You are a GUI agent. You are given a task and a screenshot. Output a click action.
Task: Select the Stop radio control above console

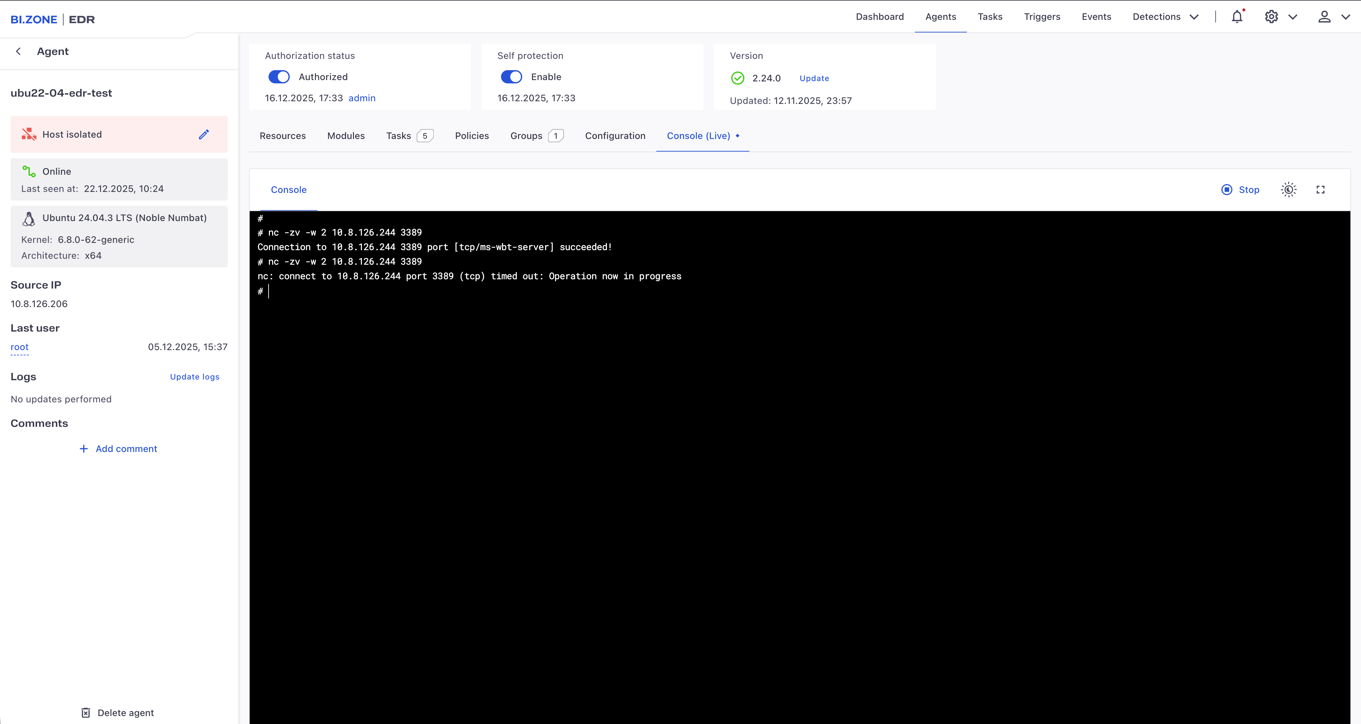[1227, 189]
